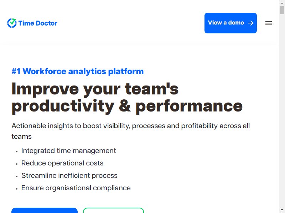Click the Time Doctor brand name text

[38, 23]
